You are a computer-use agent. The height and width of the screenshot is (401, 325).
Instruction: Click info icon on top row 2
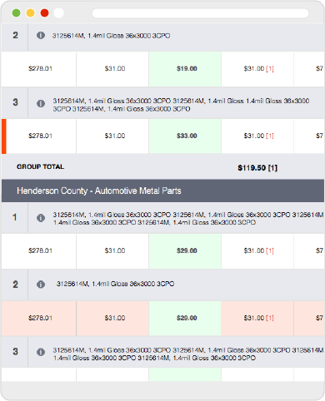(x=41, y=36)
